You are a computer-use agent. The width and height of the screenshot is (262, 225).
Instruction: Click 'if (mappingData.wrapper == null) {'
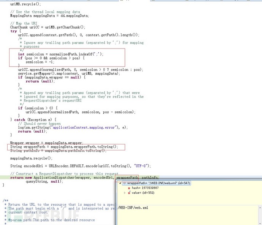[x=52, y=77]
